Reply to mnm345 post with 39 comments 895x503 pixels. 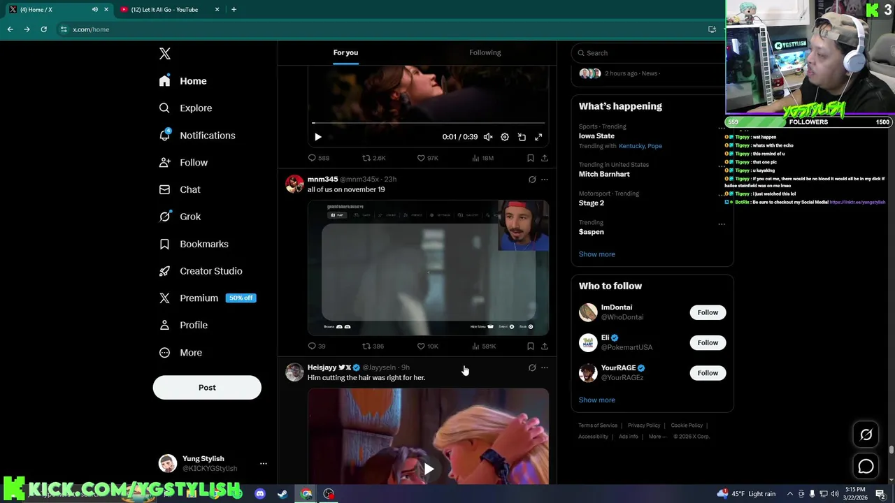pyautogui.click(x=317, y=346)
